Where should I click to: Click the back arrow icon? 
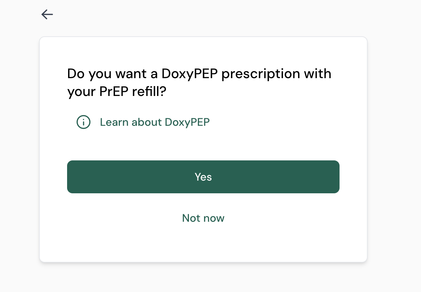47,14
